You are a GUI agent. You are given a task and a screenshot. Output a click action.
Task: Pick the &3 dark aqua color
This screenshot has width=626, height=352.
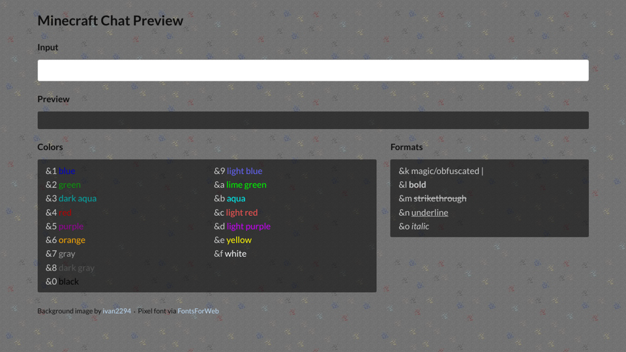71,198
